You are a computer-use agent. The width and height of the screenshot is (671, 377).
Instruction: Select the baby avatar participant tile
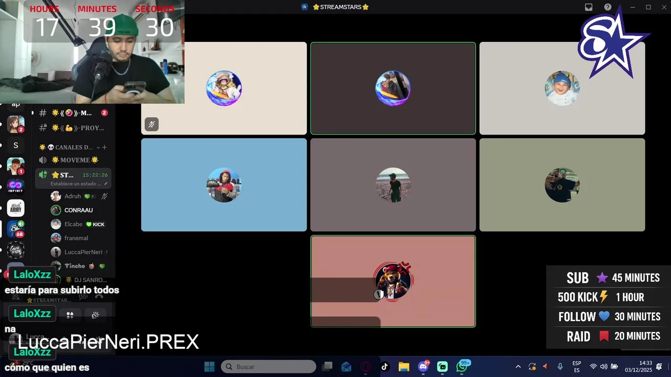click(x=562, y=88)
